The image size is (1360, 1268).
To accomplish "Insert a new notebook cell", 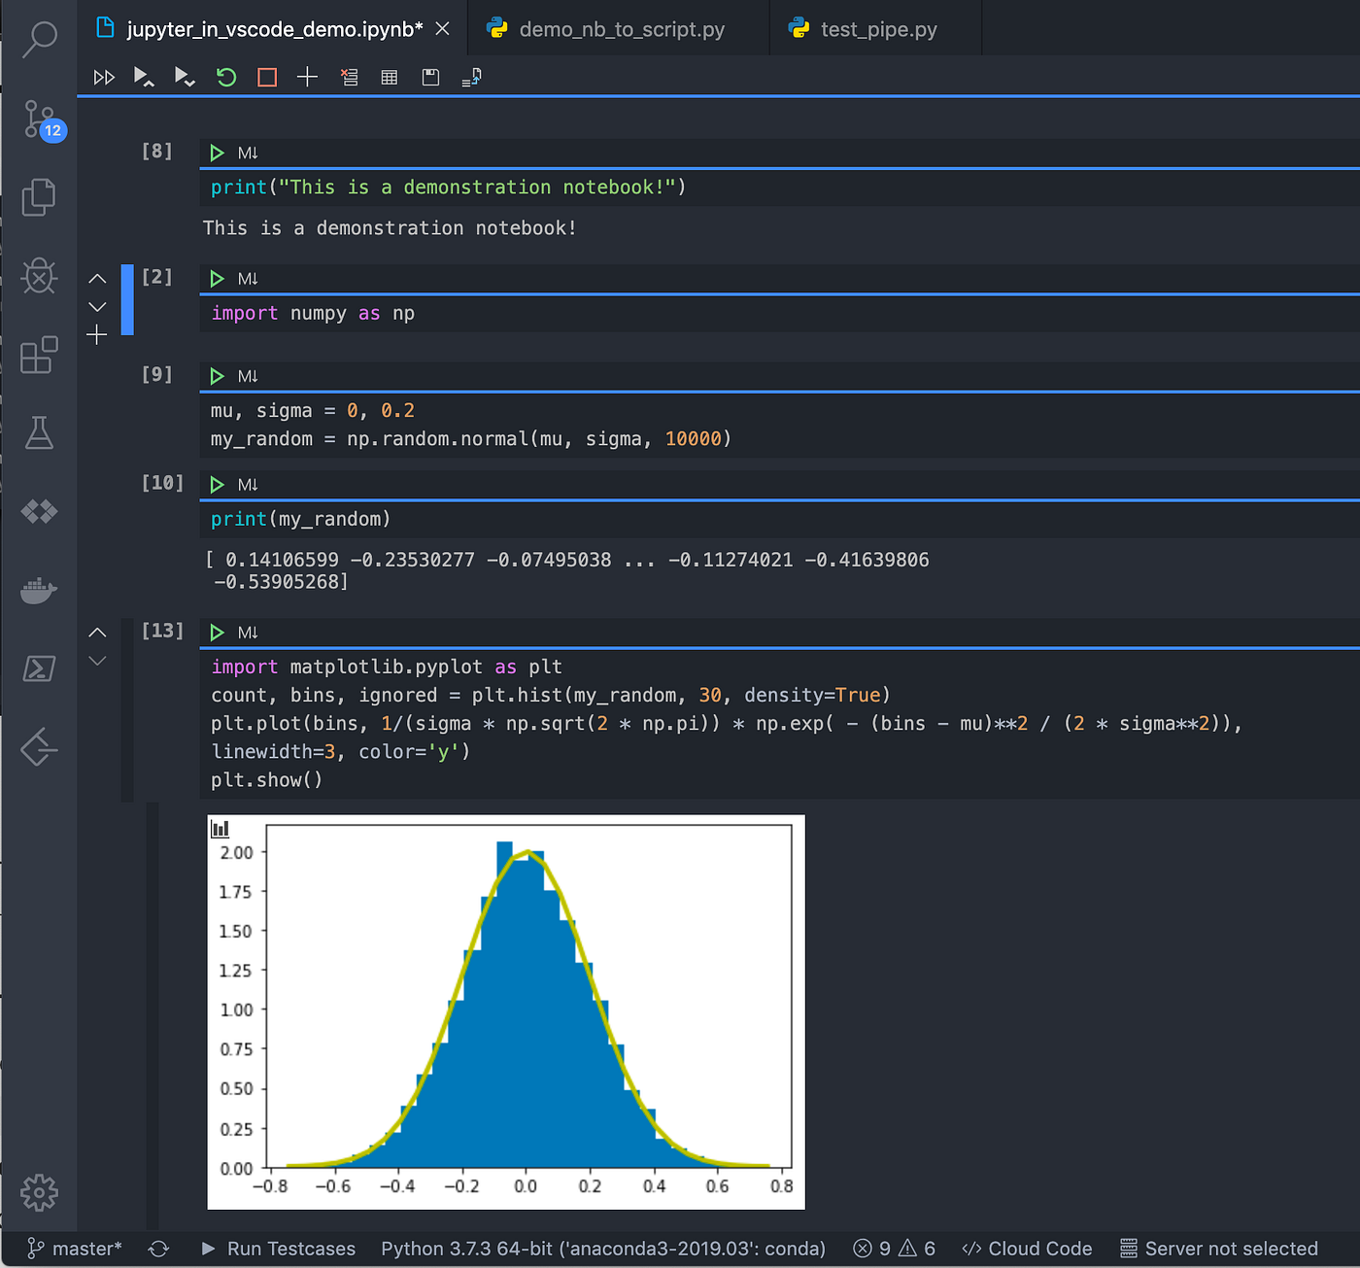I will (x=307, y=77).
